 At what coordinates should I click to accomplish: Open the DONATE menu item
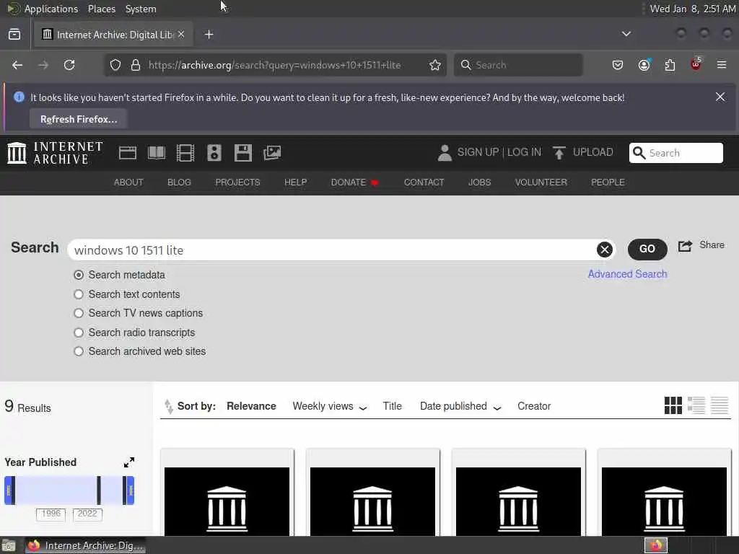354,183
